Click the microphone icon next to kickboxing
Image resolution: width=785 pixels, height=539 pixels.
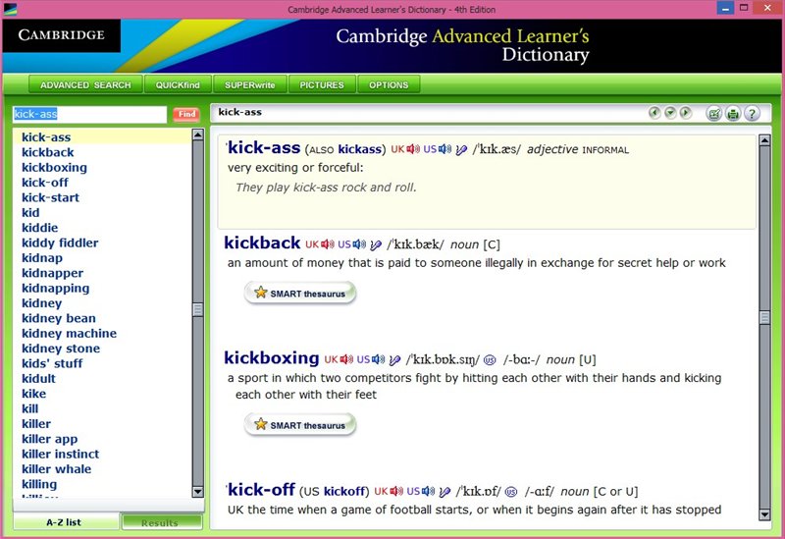tap(394, 359)
